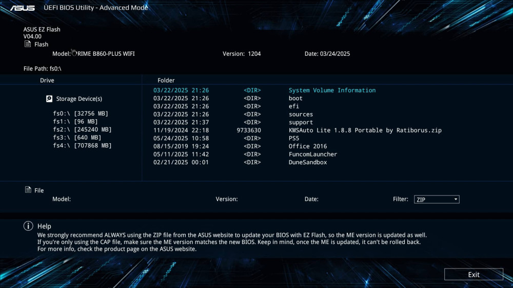Click the V04.00 version text
This screenshot has height=288, width=513.
pos(32,36)
